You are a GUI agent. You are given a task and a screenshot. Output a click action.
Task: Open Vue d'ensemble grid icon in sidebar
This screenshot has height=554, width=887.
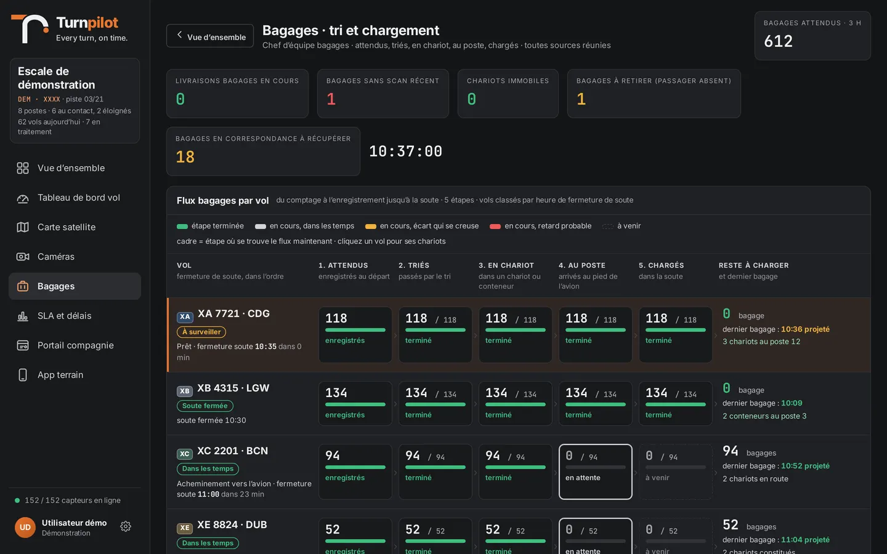pos(23,168)
